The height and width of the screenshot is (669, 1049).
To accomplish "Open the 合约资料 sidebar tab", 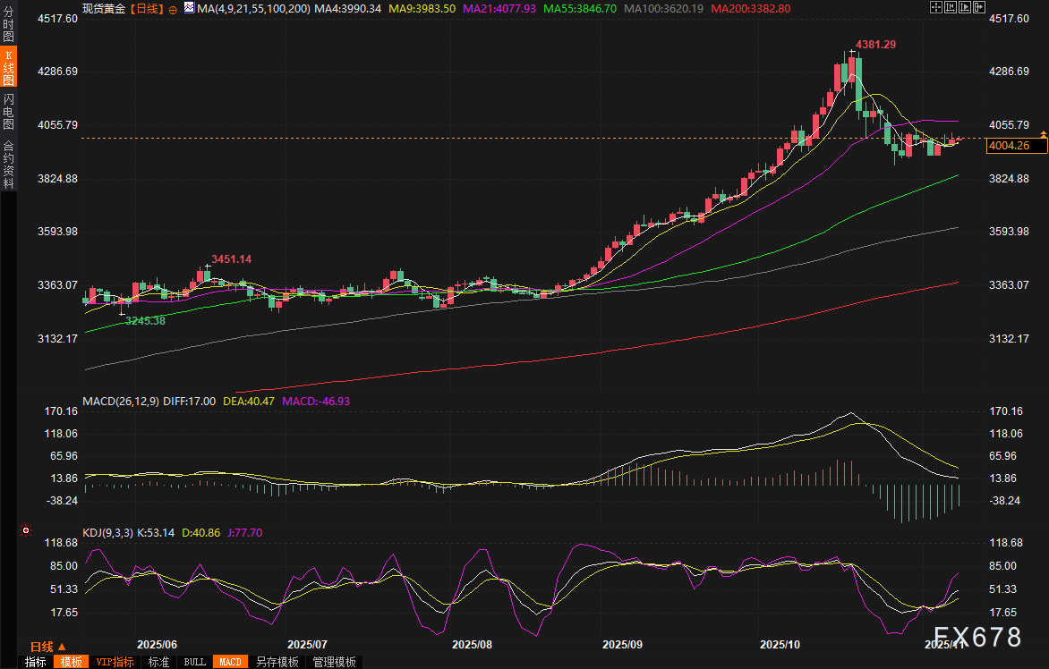I will (8, 165).
